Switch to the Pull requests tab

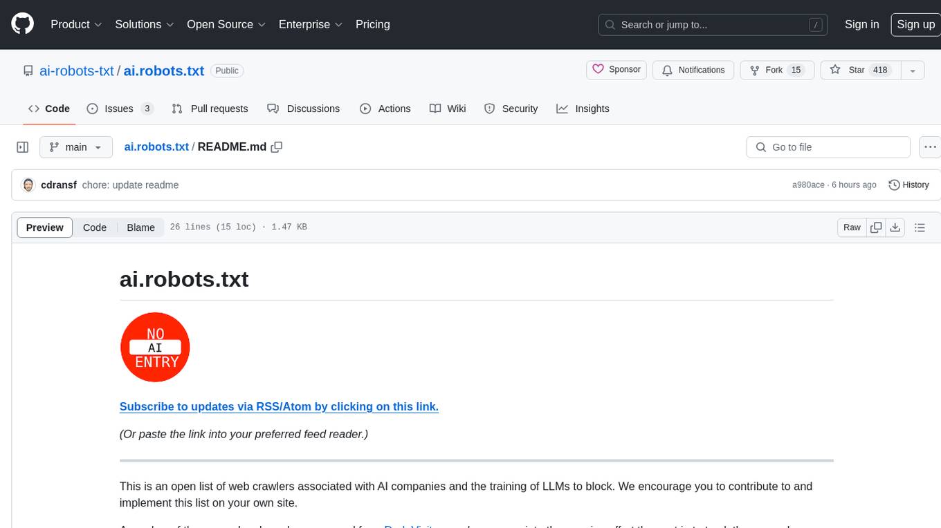point(210,109)
